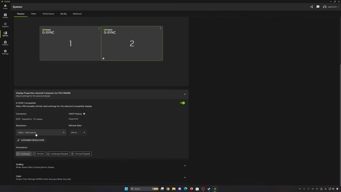Switch to the My Rig tab
Image resolution: width=341 pixels, height=192 pixels.
[63, 14]
